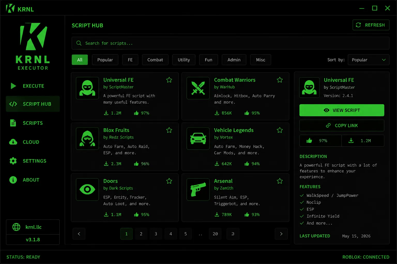Go to the previous page arrow
Viewport: 397px width, 264px height.
[79, 234]
